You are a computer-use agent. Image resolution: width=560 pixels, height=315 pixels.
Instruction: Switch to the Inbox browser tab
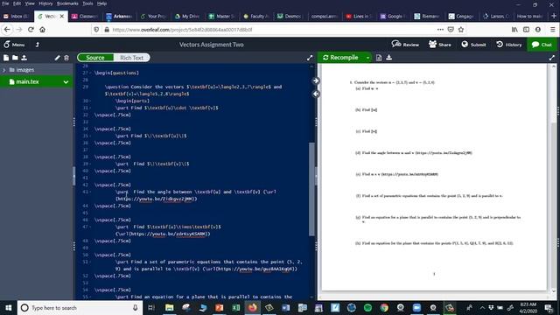coord(17,17)
